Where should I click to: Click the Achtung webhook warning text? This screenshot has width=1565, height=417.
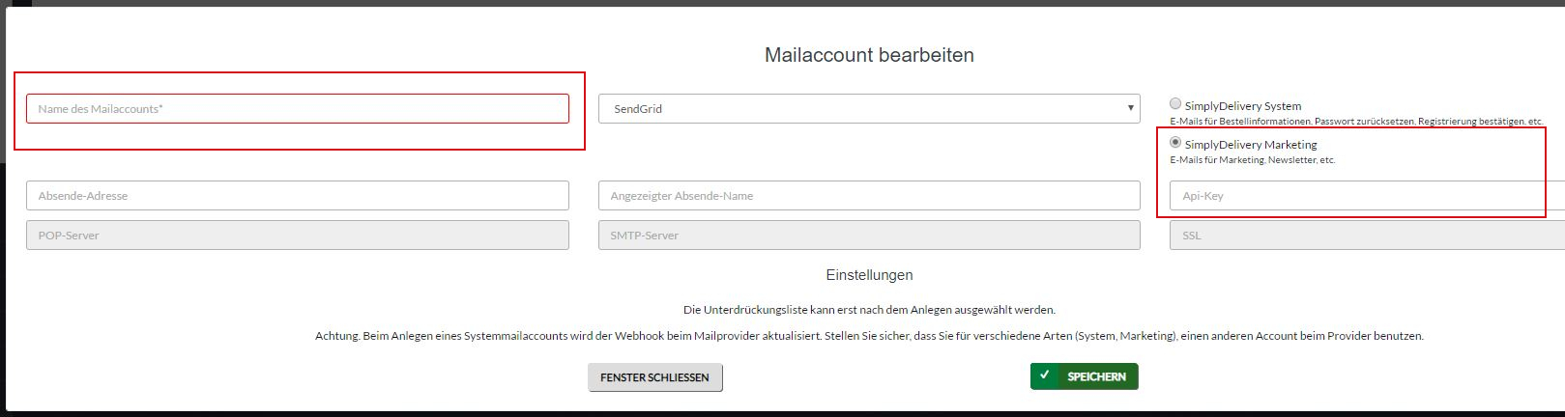pyautogui.click(x=868, y=336)
